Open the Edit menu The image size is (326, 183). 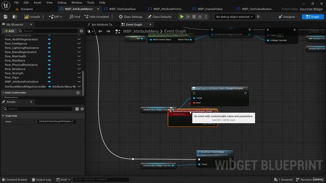pos(26,3)
